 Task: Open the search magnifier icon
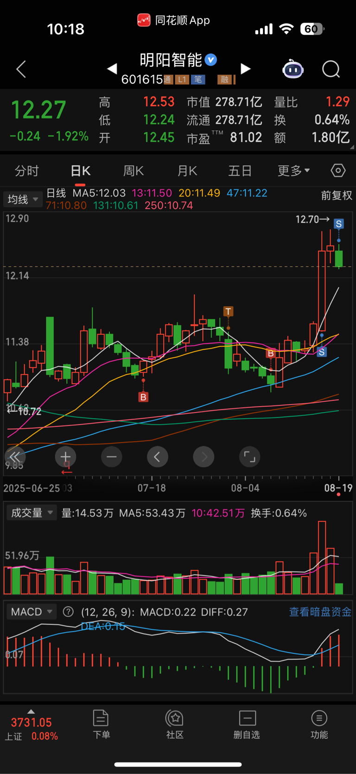331,70
